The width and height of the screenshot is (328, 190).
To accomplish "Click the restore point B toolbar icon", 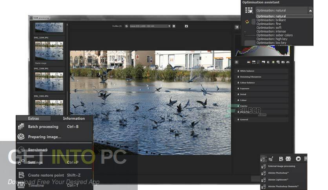I will [x=281, y=159].
